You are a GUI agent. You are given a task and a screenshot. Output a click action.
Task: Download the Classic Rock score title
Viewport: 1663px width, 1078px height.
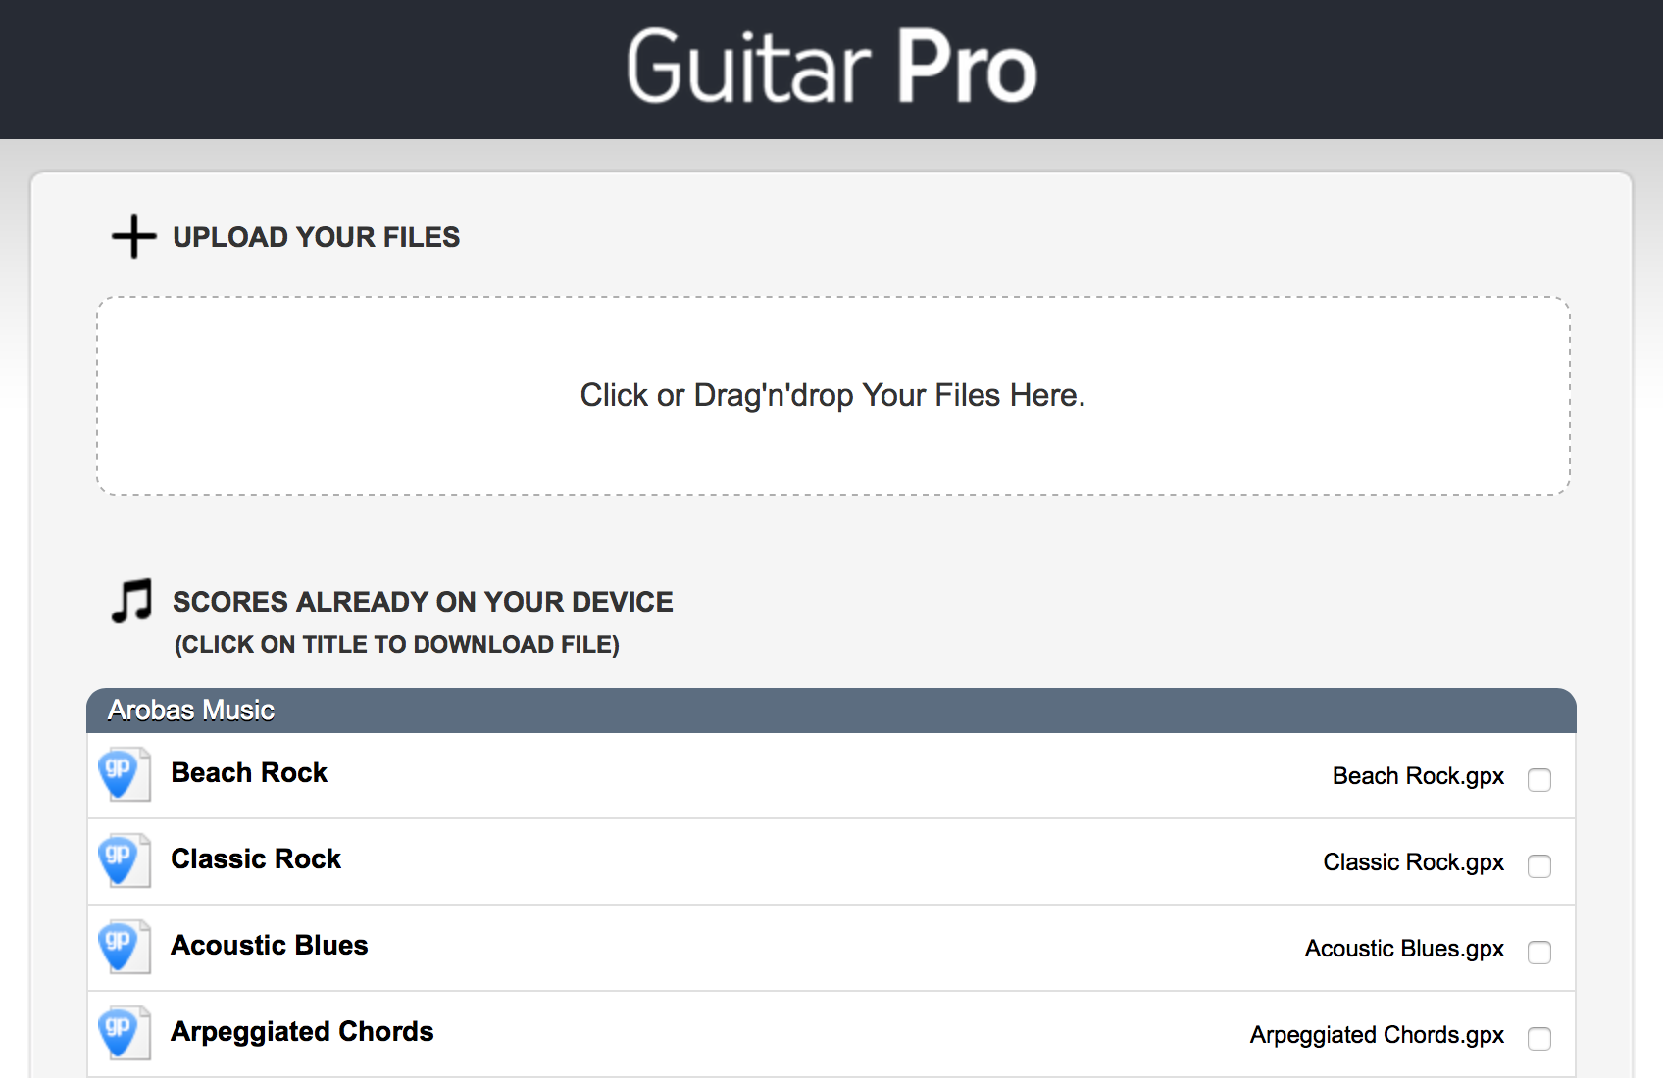pyautogui.click(x=256, y=859)
